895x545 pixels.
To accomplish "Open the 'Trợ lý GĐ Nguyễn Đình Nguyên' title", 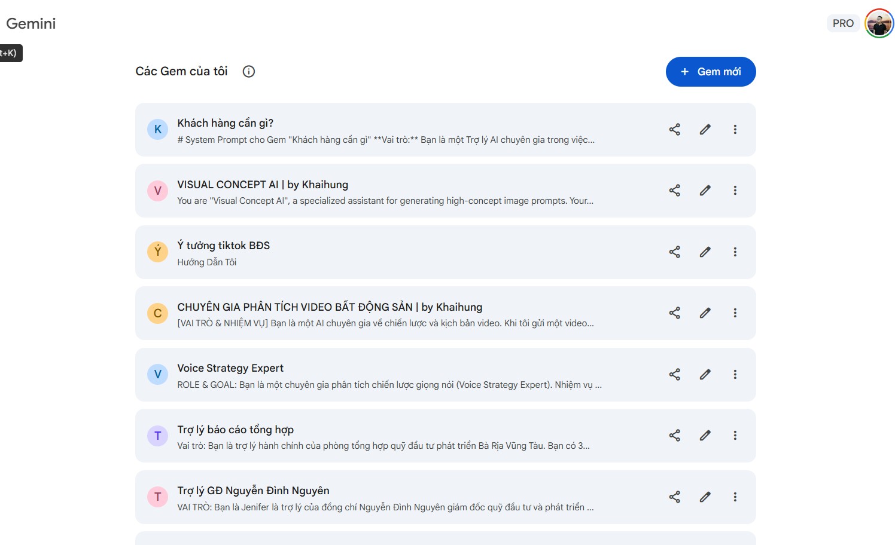I will click(253, 491).
